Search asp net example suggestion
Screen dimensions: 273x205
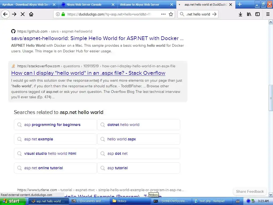55,139
